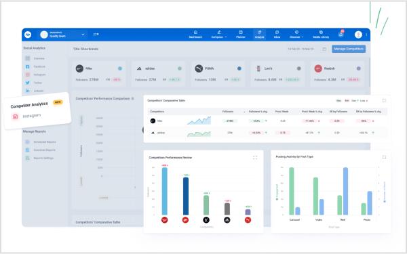Click the Competitors column header
This screenshot has width=407, height=254.
coord(157,112)
